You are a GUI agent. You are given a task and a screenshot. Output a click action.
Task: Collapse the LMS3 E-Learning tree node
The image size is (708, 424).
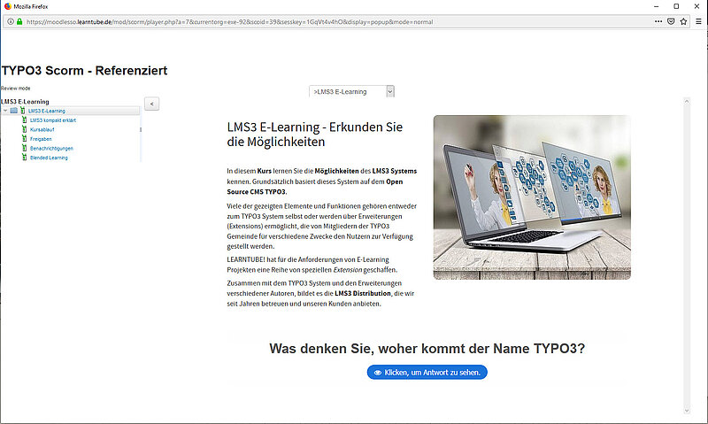tap(5, 111)
